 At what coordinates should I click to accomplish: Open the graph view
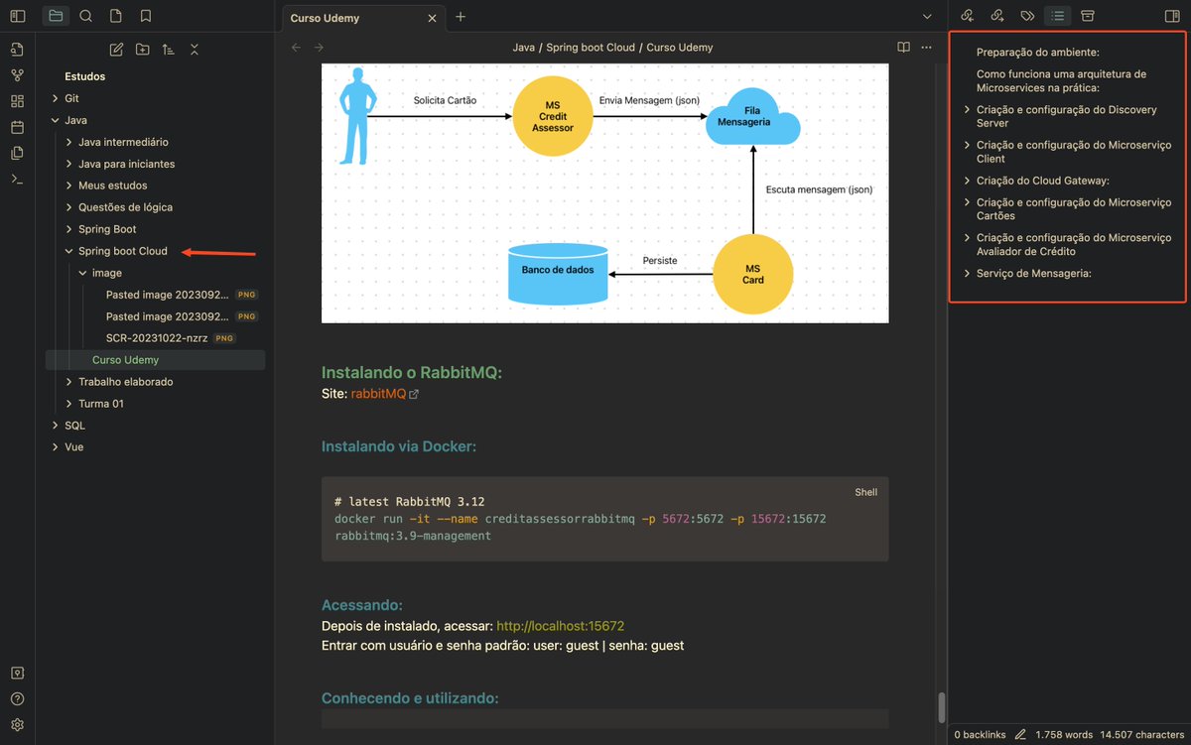17,74
